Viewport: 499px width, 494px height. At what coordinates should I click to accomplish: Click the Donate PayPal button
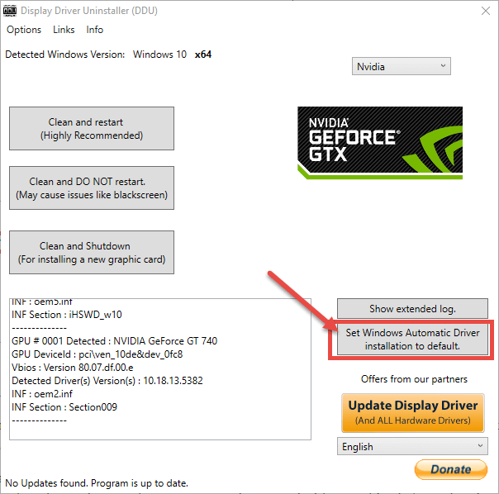(450, 469)
